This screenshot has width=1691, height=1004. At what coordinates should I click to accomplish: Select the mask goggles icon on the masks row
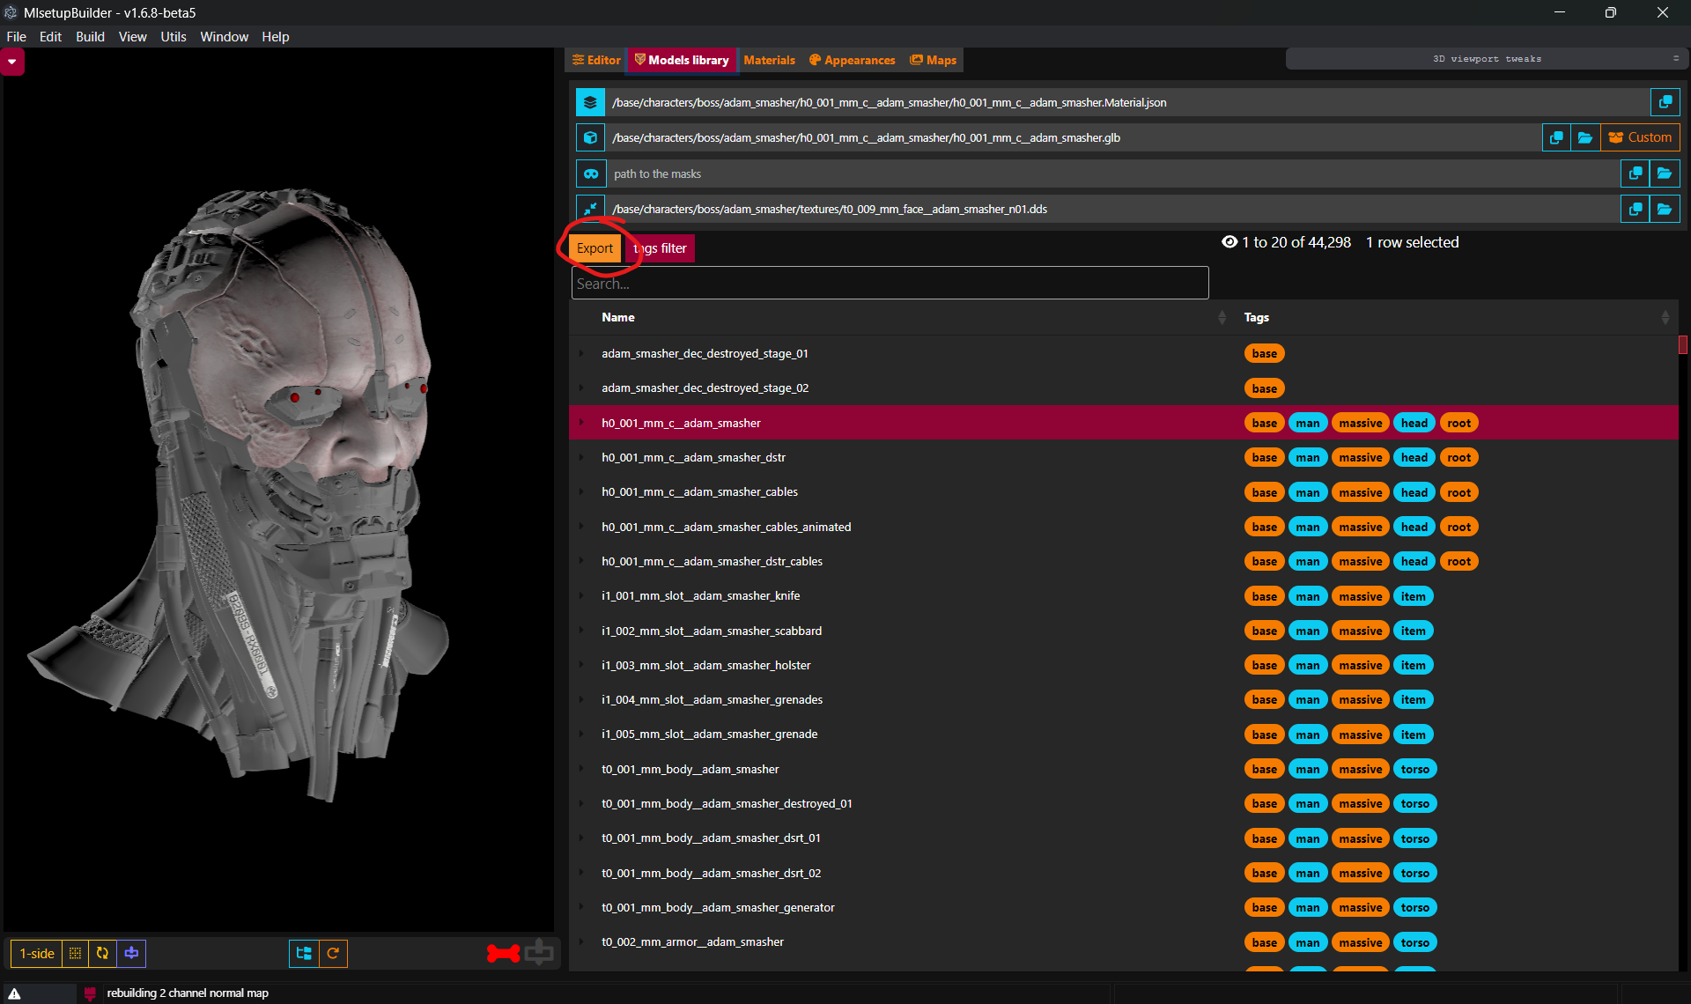click(589, 173)
